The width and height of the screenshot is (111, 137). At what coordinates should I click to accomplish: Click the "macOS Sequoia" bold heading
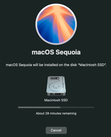[56, 52]
